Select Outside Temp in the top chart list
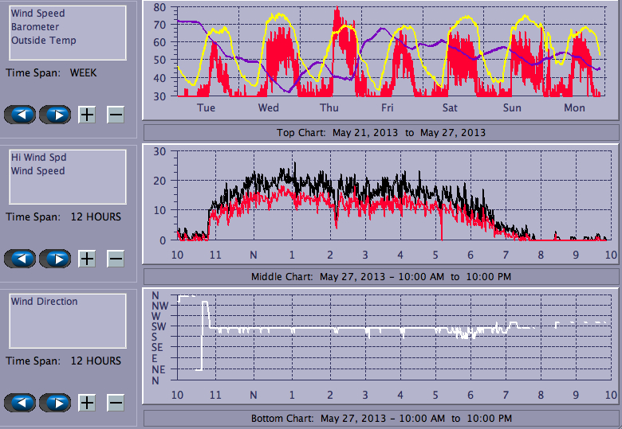The image size is (622, 429). (x=43, y=41)
